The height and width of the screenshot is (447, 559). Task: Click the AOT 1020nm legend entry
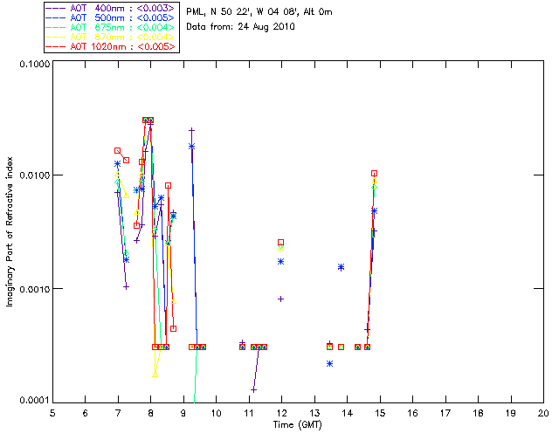pos(111,46)
